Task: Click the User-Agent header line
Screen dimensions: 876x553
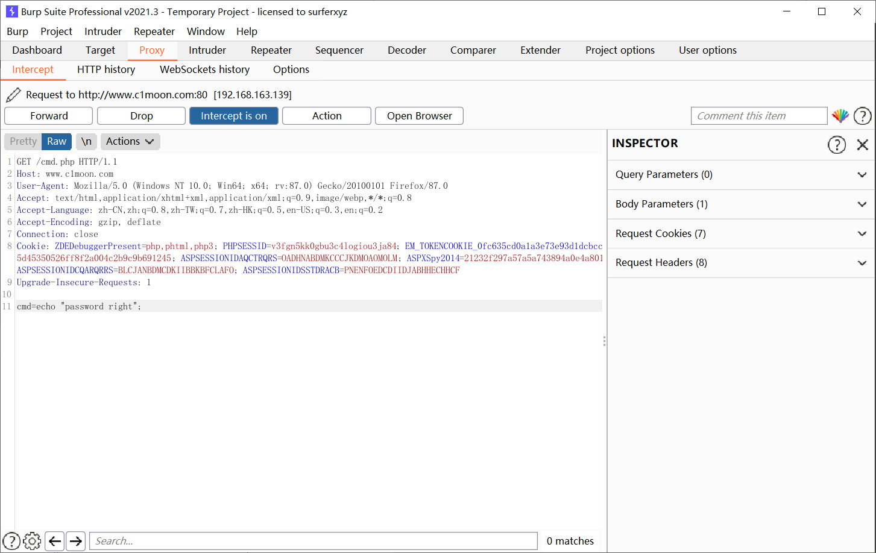Action: [232, 186]
